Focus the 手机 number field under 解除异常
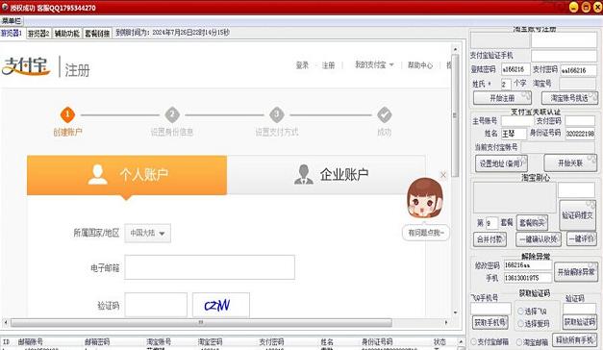Screen dimensions: 603x350 coord(528,278)
